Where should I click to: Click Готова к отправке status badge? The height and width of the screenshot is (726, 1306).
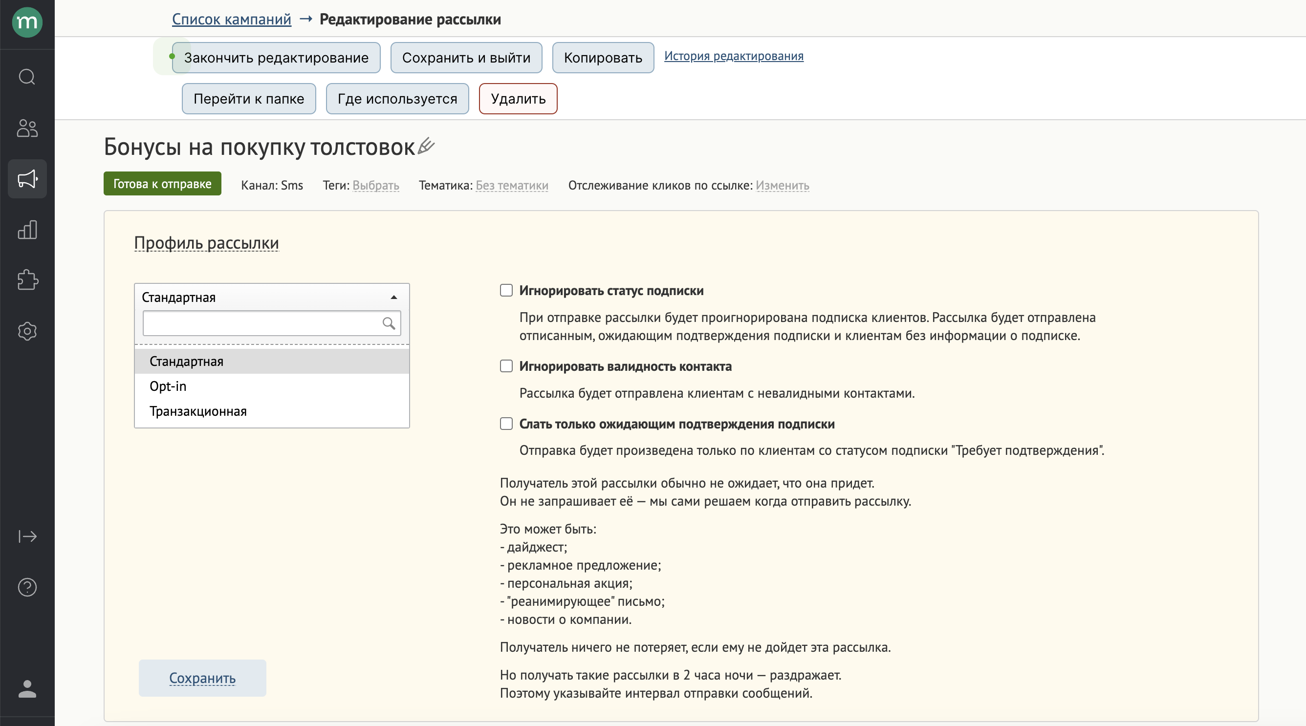[x=162, y=183]
